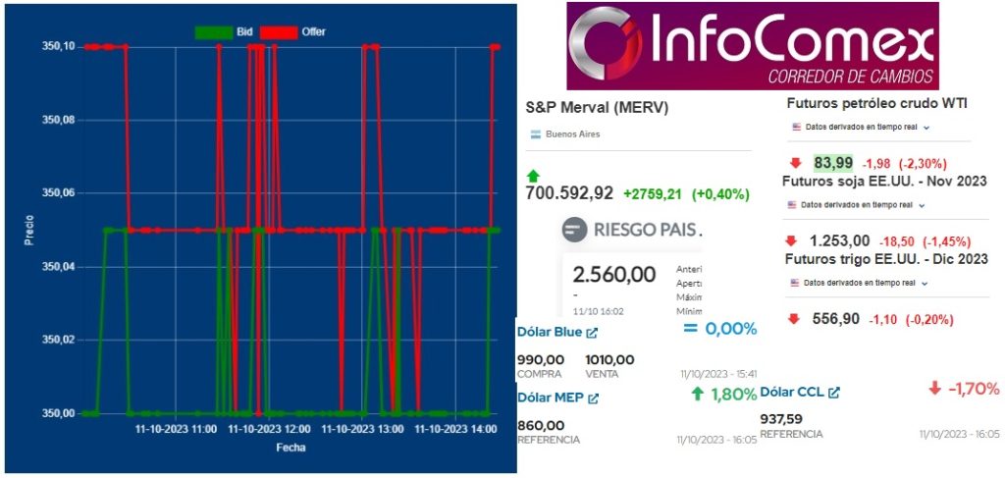The height and width of the screenshot is (478, 1005).
Task: Open Dólar MEP external link icon
Action: click(593, 398)
